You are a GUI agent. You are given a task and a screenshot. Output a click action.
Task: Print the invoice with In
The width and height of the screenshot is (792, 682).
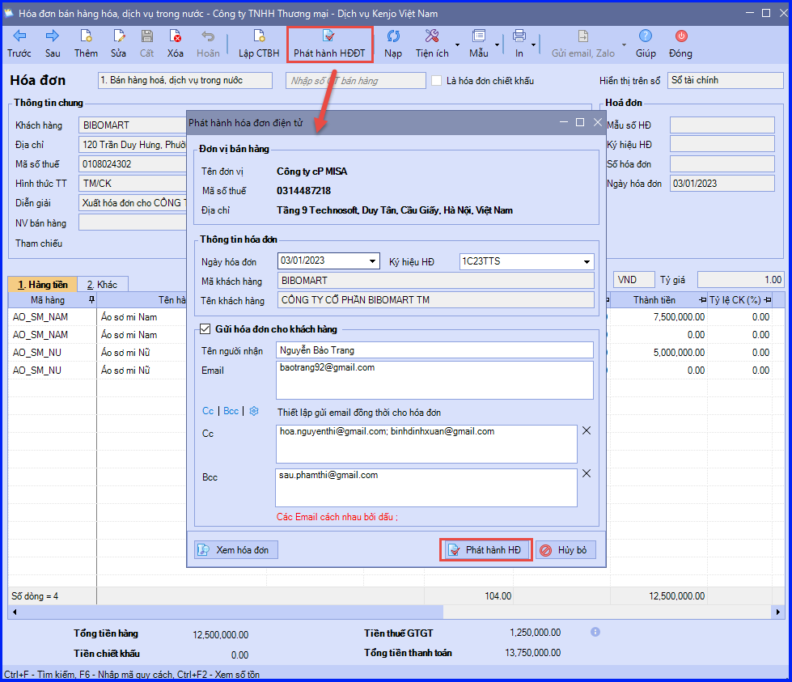tap(519, 44)
